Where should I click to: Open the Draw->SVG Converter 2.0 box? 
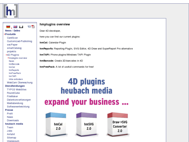point(118,124)
